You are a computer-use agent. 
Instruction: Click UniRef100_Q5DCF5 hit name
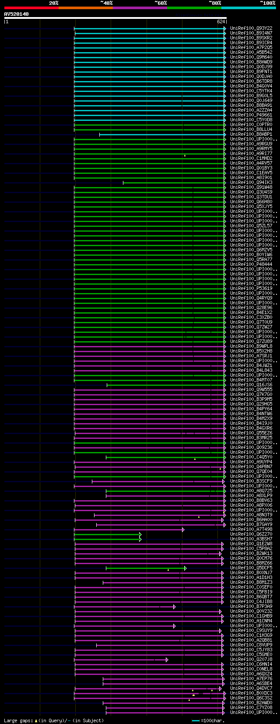(x=251, y=568)
